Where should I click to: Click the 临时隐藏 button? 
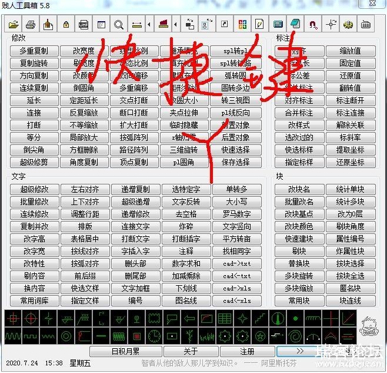coord(184,125)
